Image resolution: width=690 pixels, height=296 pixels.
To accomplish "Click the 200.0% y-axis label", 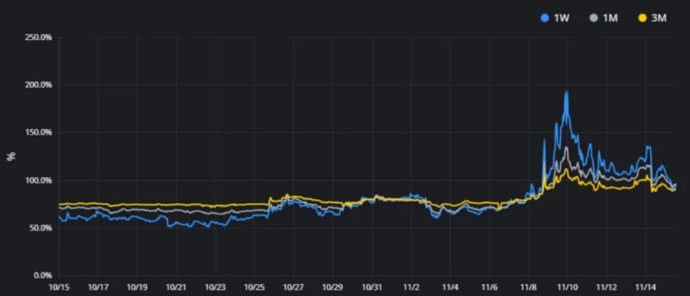I will point(40,85).
